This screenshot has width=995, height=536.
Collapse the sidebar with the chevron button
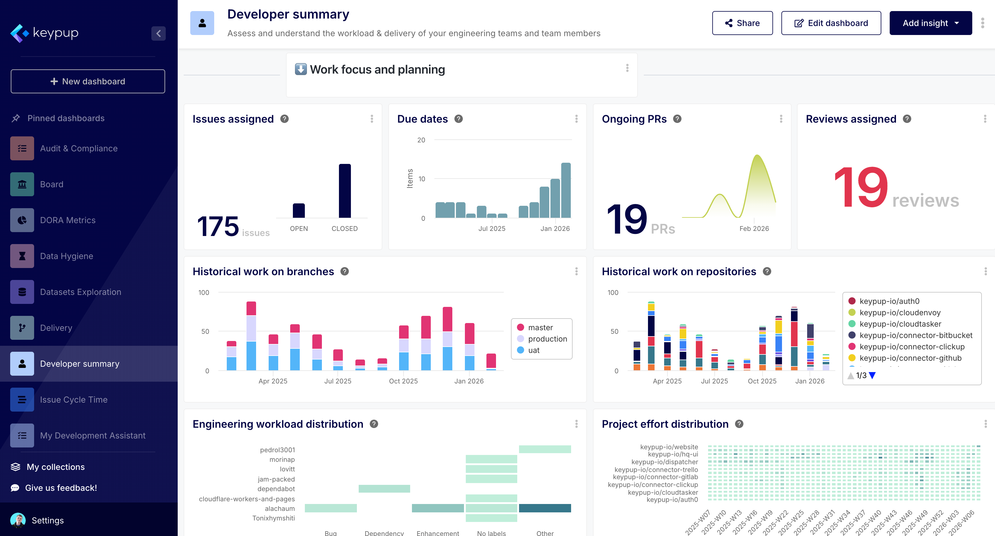[158, 33]
